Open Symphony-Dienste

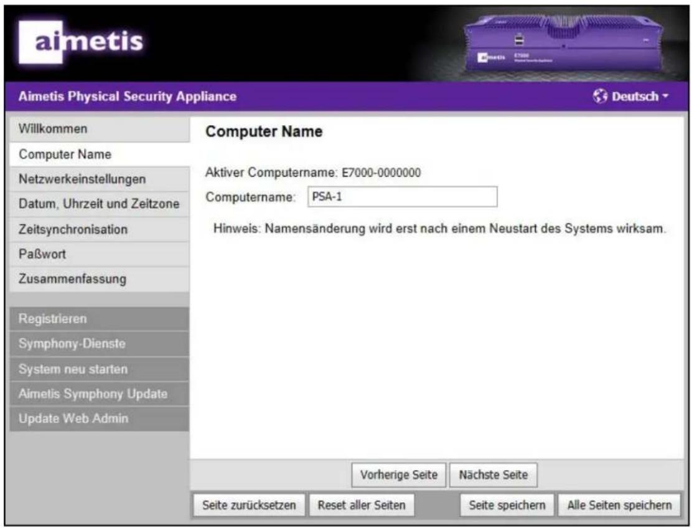100,344
